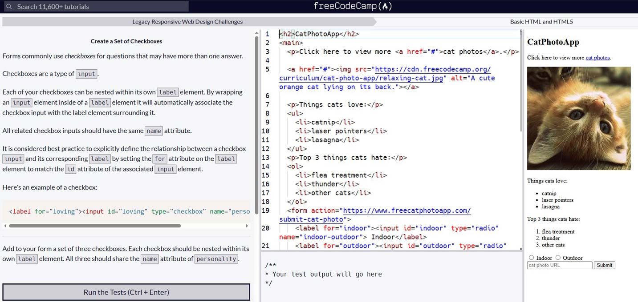The width and height of the screenshot is (638, 302).
Task: Click the thunder code on line 16
Action: (327, 184)
